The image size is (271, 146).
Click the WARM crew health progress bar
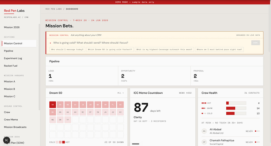[x=236, y=108]
